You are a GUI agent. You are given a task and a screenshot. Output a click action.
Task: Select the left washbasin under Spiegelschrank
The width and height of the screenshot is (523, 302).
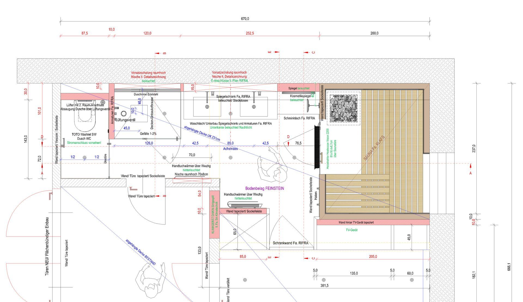click(207, 107)
